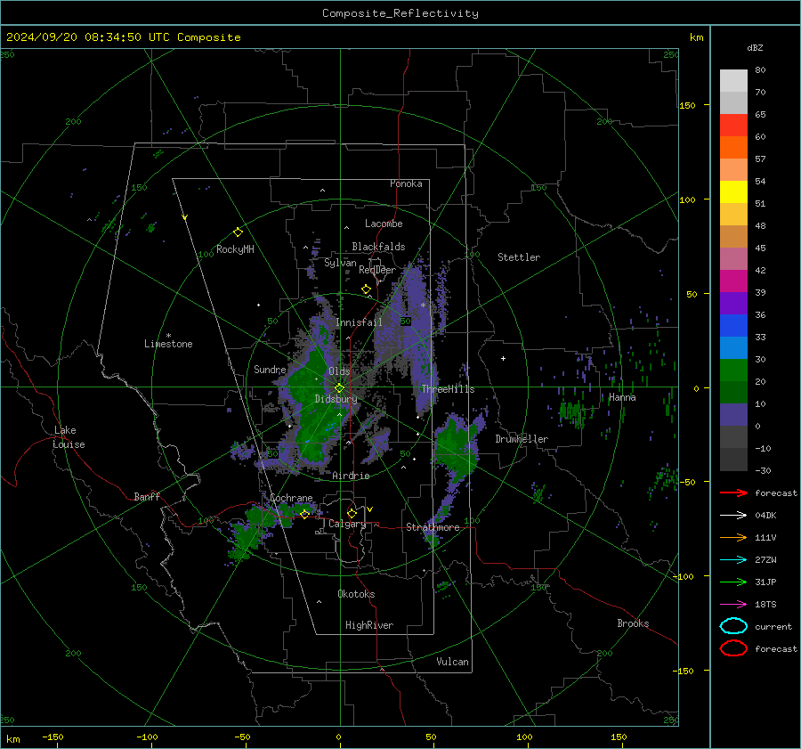This screenshot has width=801, height=749.
Task: Click the orange 111V arrow in the legend
Action: click(733, 537)
